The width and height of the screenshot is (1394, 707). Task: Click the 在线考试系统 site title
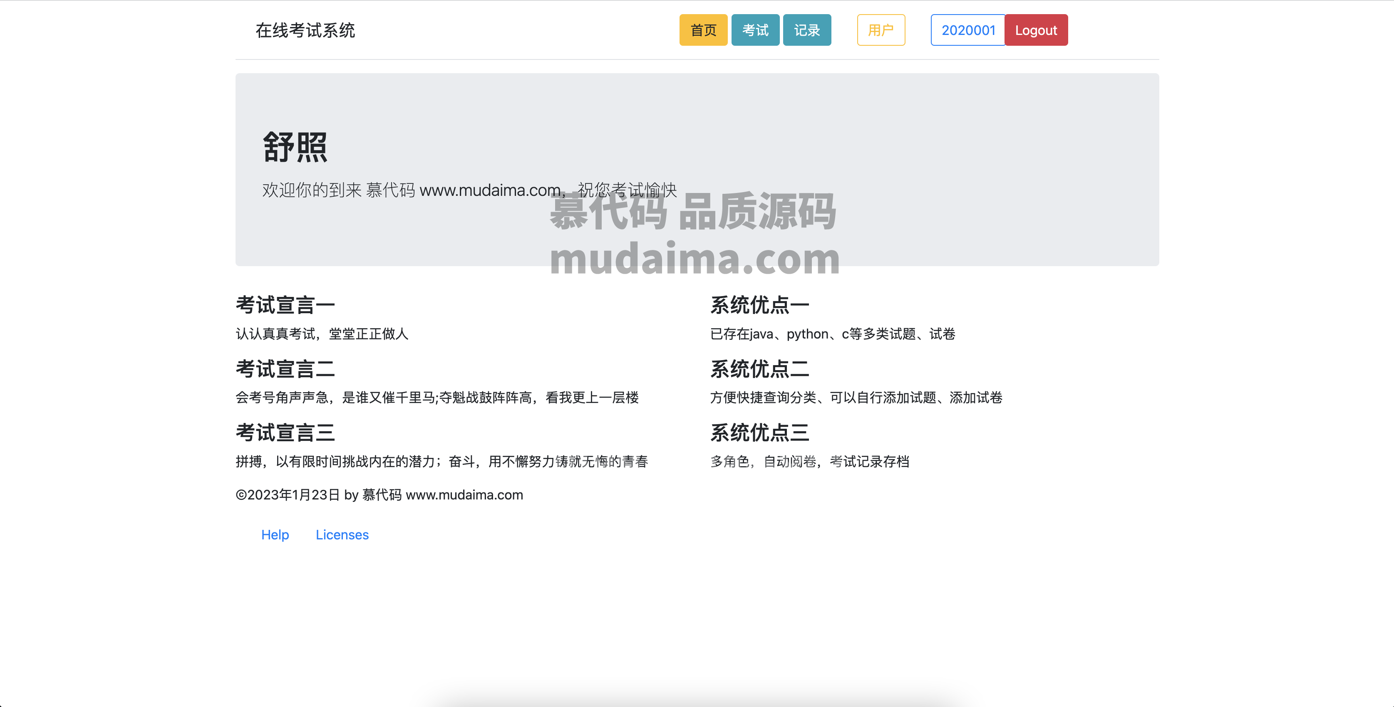click(x=305, y=30)
